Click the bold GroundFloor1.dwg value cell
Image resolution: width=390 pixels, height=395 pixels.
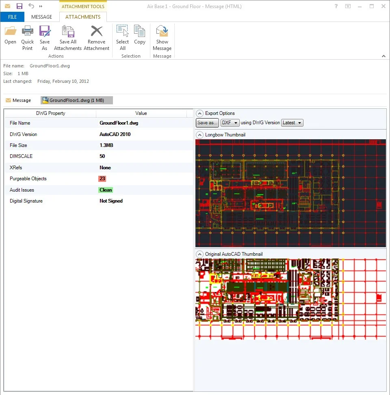click(119, 123)
